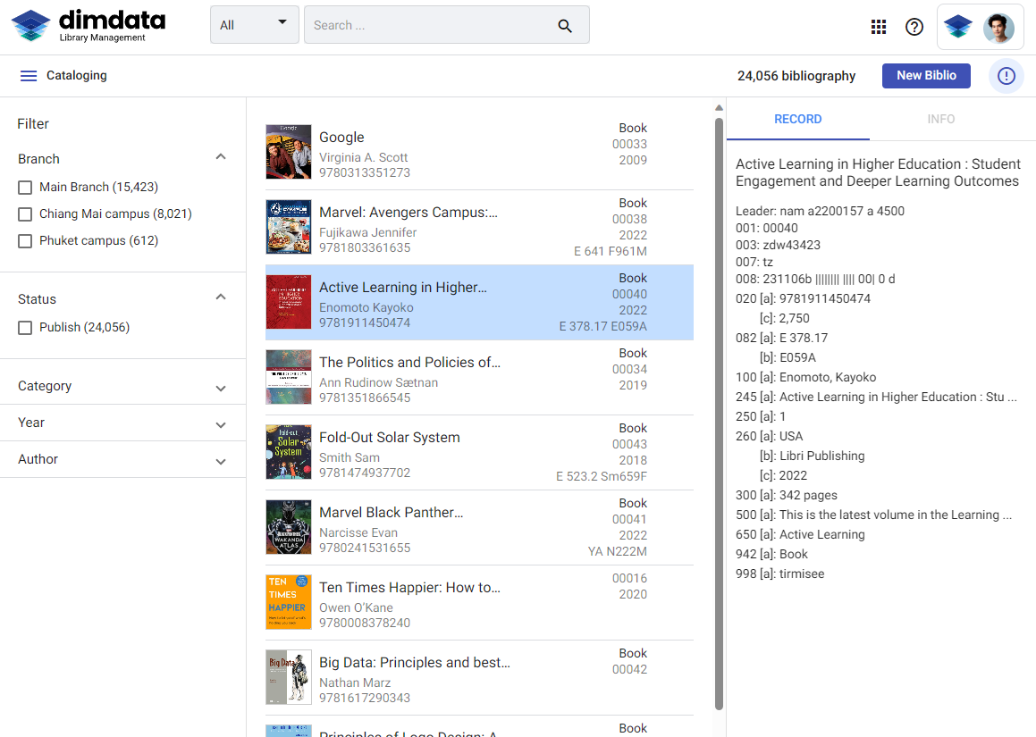Open the Fold-Out Solar System cover thumbnail
The width and height of the screenshot is (1036, 737).
(x=288, y=452)
